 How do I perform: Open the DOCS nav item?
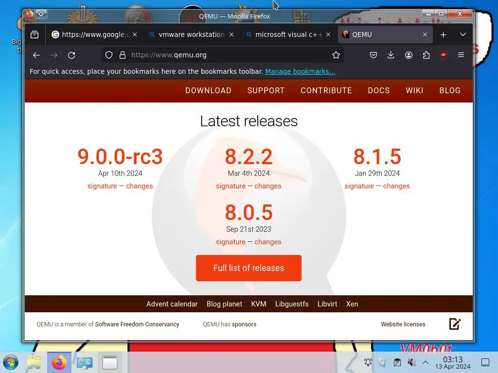(378, 91)
